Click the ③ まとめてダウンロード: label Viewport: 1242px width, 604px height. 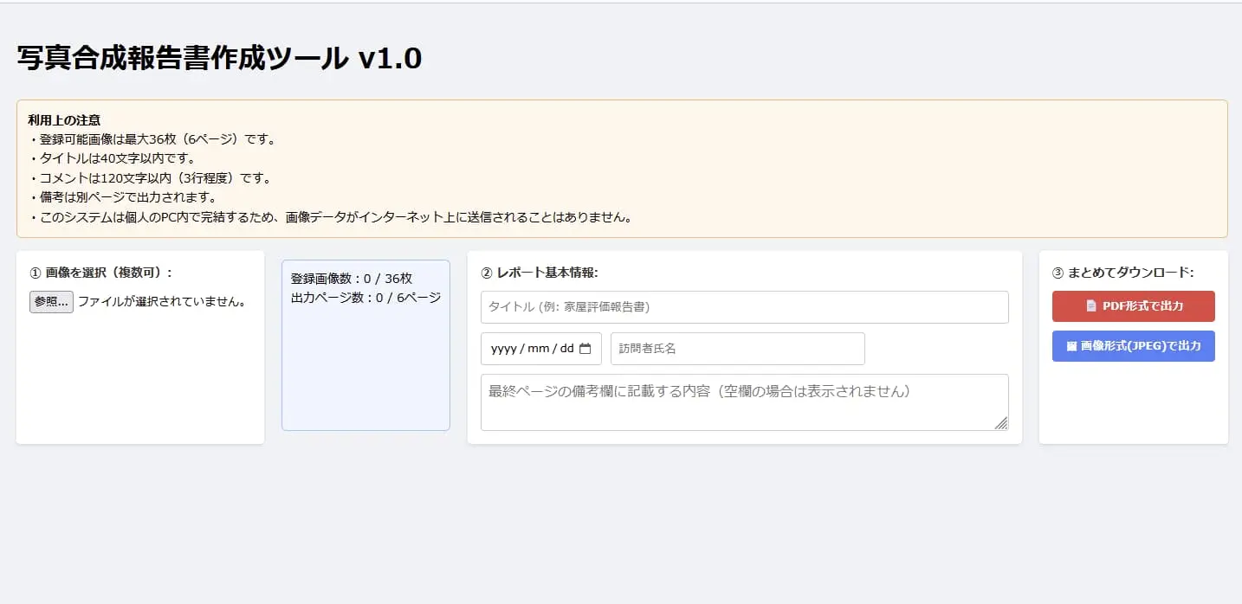(1123, 273)
